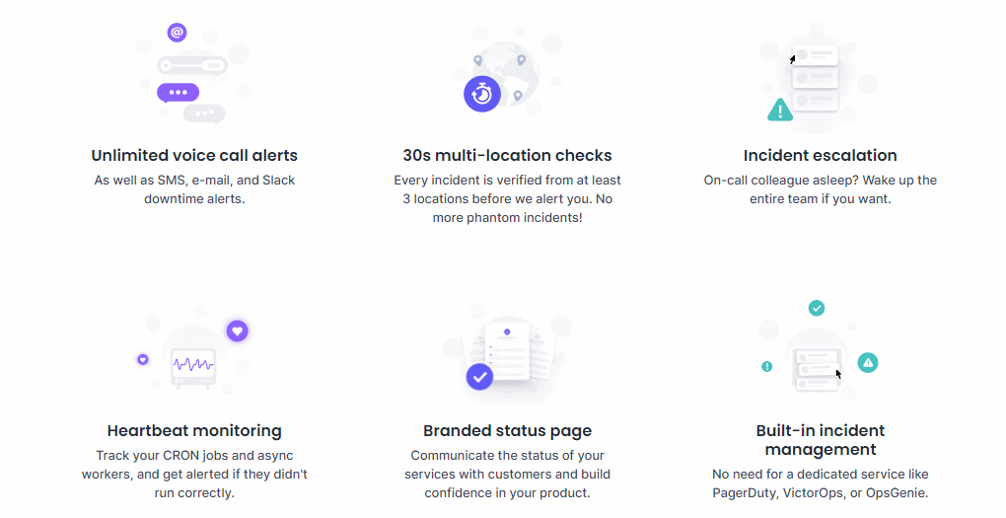Click the Built-in incident management heading

(820, 440)
